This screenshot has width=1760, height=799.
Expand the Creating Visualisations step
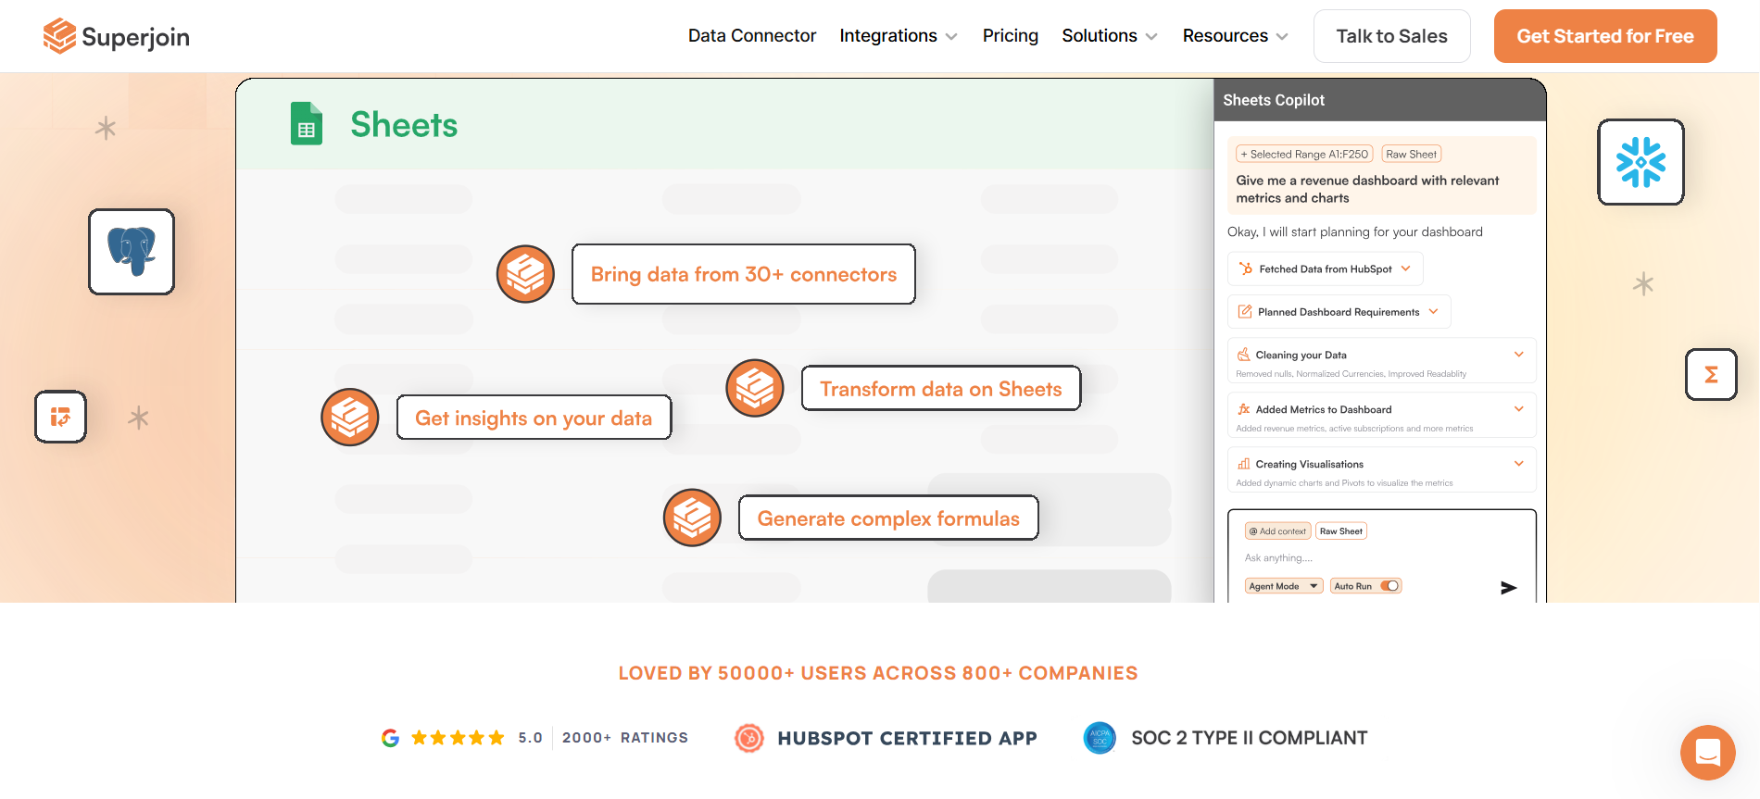point(1518,464)
